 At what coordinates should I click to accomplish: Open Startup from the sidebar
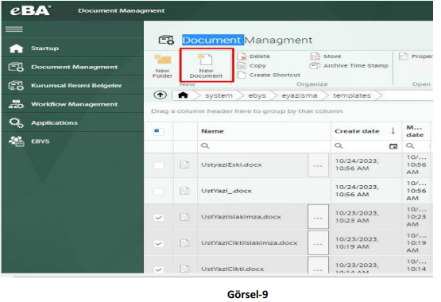pyautogui.click(x=72, y=48)
